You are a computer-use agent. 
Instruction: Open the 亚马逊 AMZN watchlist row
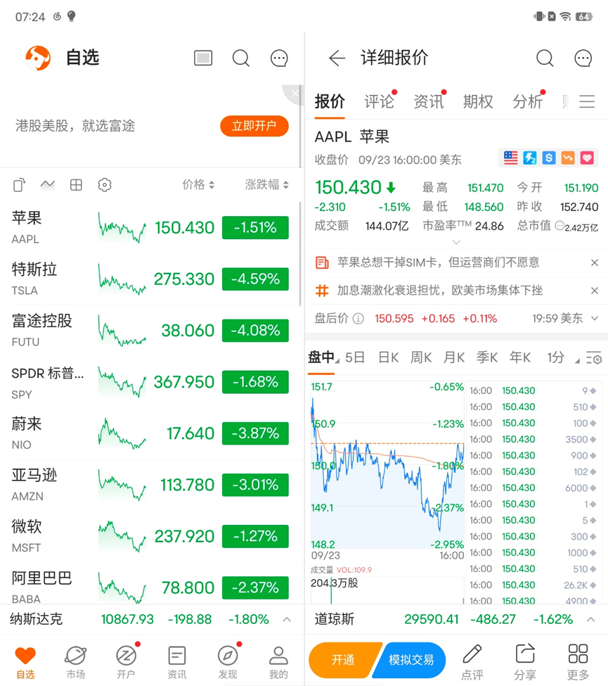pyautogui.click(x=150, y=485)
